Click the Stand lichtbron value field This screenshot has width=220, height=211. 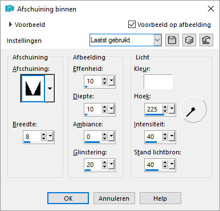pos(153,165)
